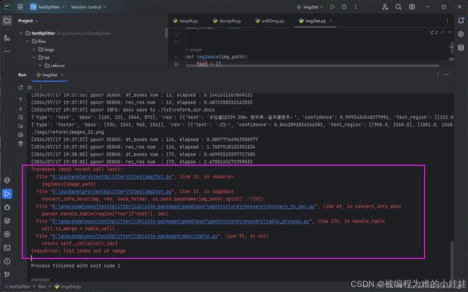
Task: Click the console vertical scrollbar thumb
Action: (x=452, y=260)
